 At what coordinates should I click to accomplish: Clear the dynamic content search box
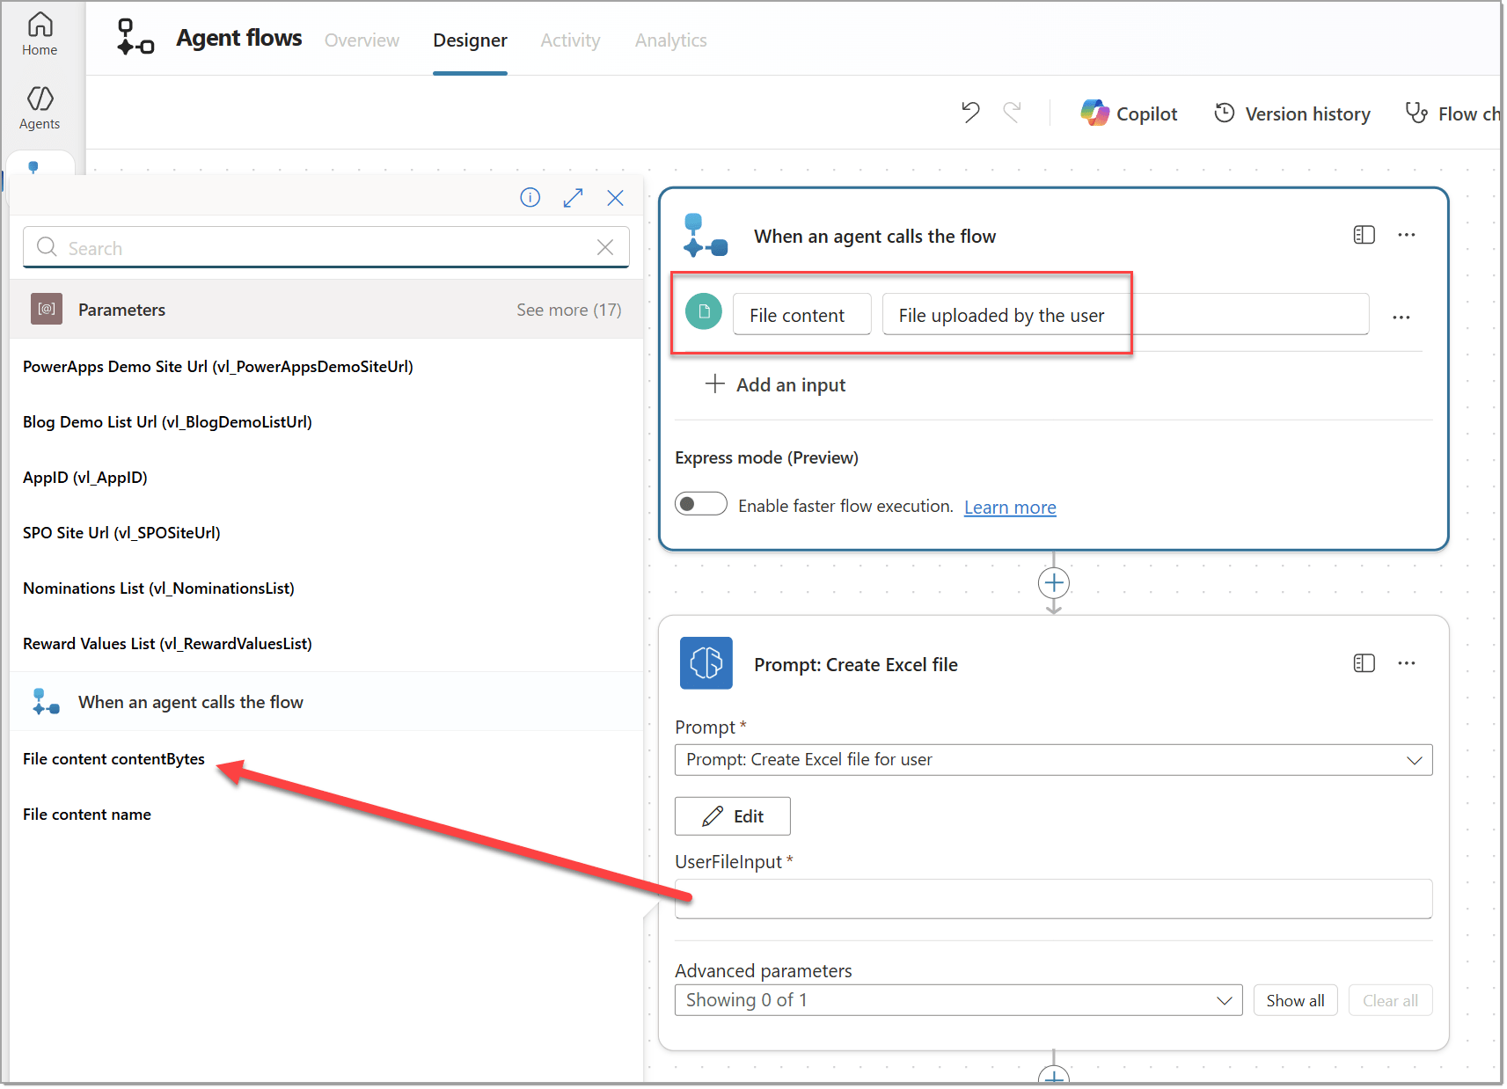tap(605, 247)
